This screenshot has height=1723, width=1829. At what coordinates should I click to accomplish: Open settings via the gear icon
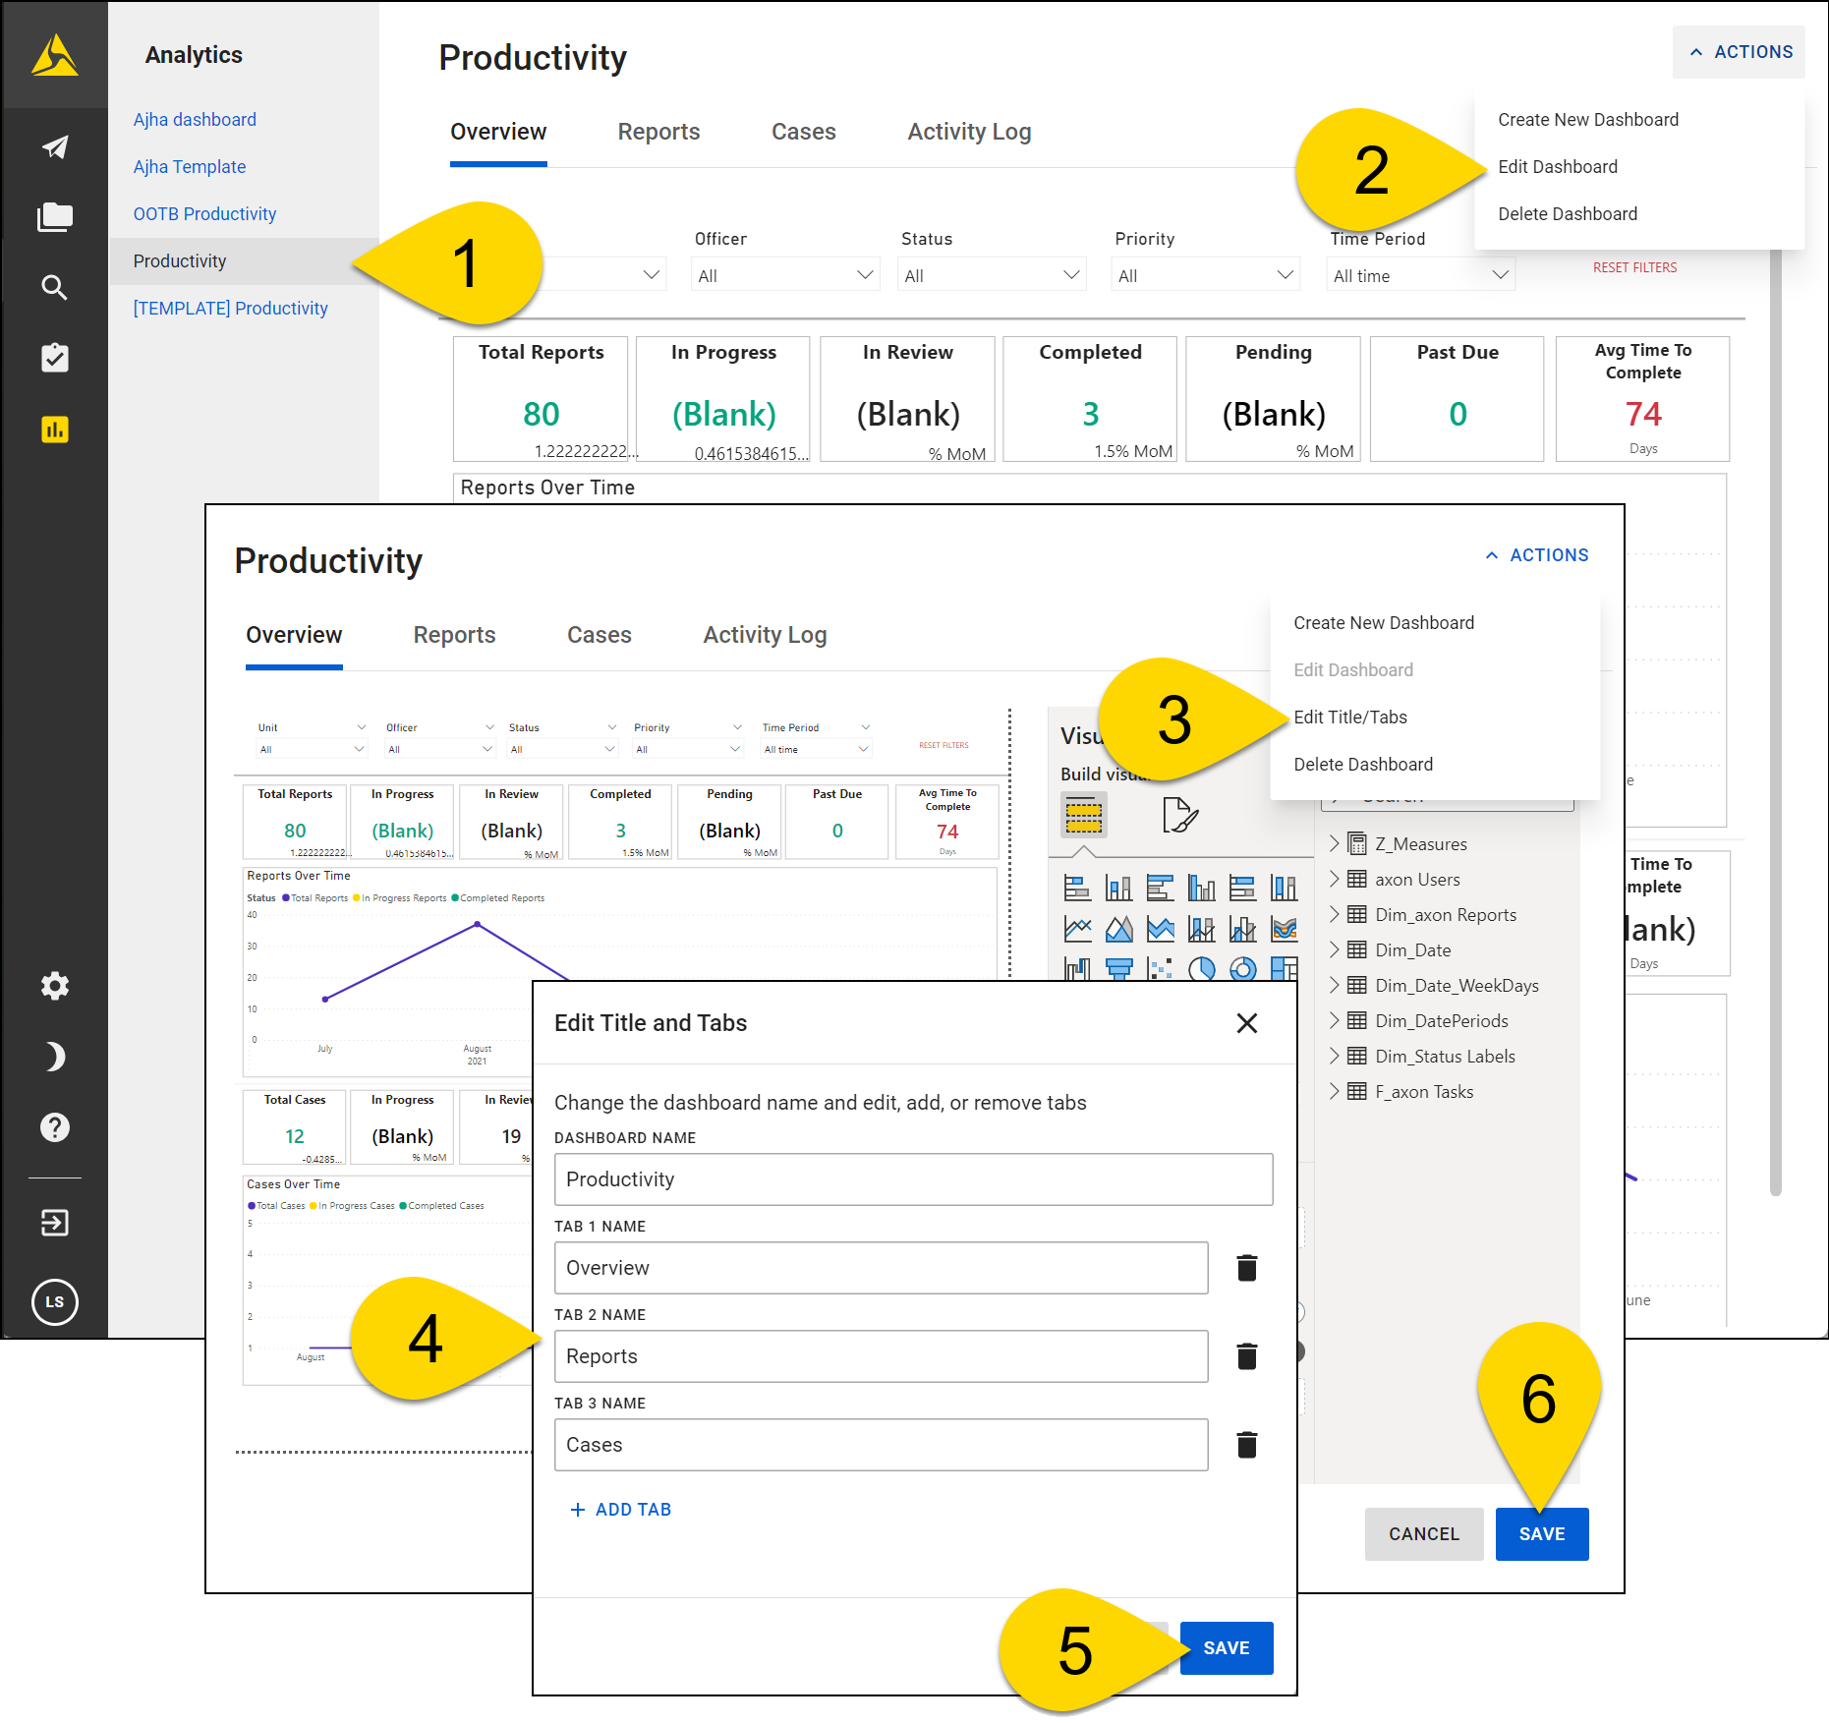55,985
